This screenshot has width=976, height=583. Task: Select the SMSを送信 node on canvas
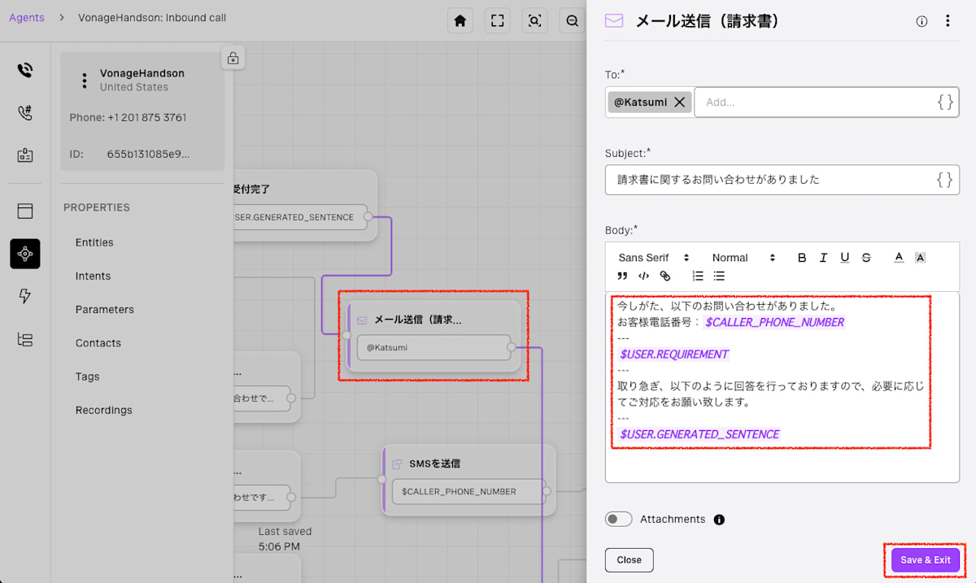coord(468,479)
